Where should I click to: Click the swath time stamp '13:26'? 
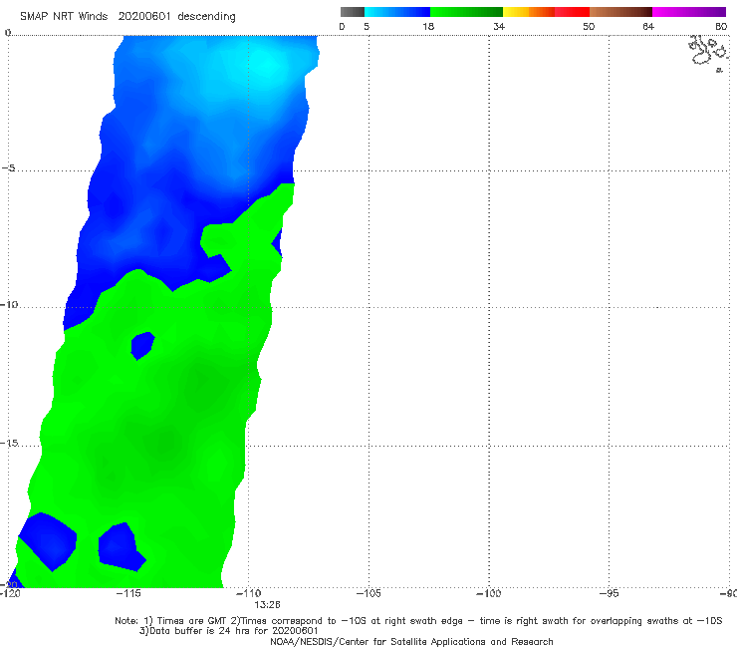click(267, 604)
